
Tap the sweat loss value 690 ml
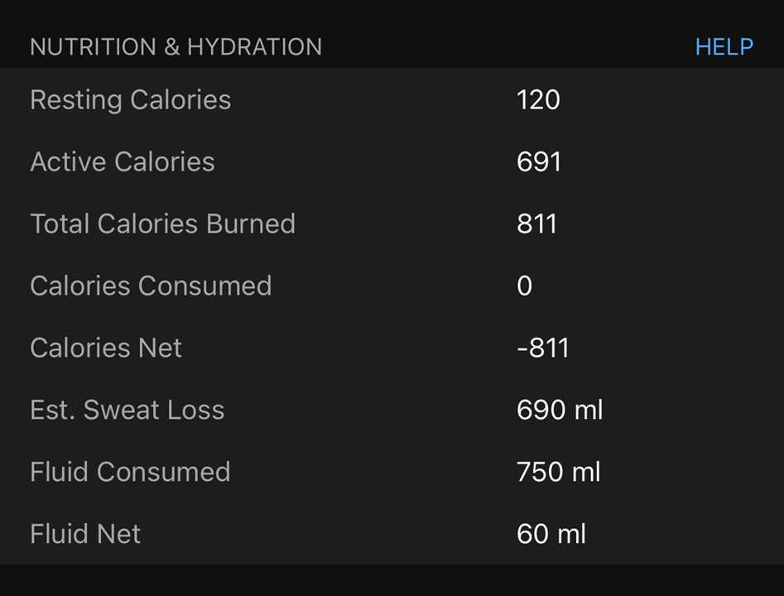pos(560,410)
